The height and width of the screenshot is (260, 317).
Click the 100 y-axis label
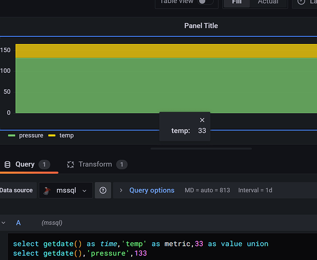pos(5,71)
